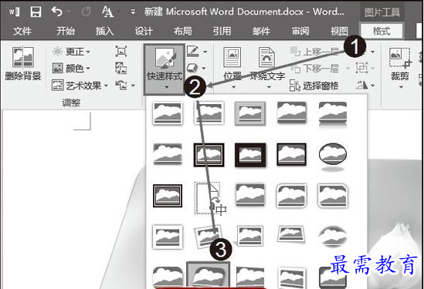
Task: Open the 更正 corrections dropdown
Action: (x=71, y=52)
